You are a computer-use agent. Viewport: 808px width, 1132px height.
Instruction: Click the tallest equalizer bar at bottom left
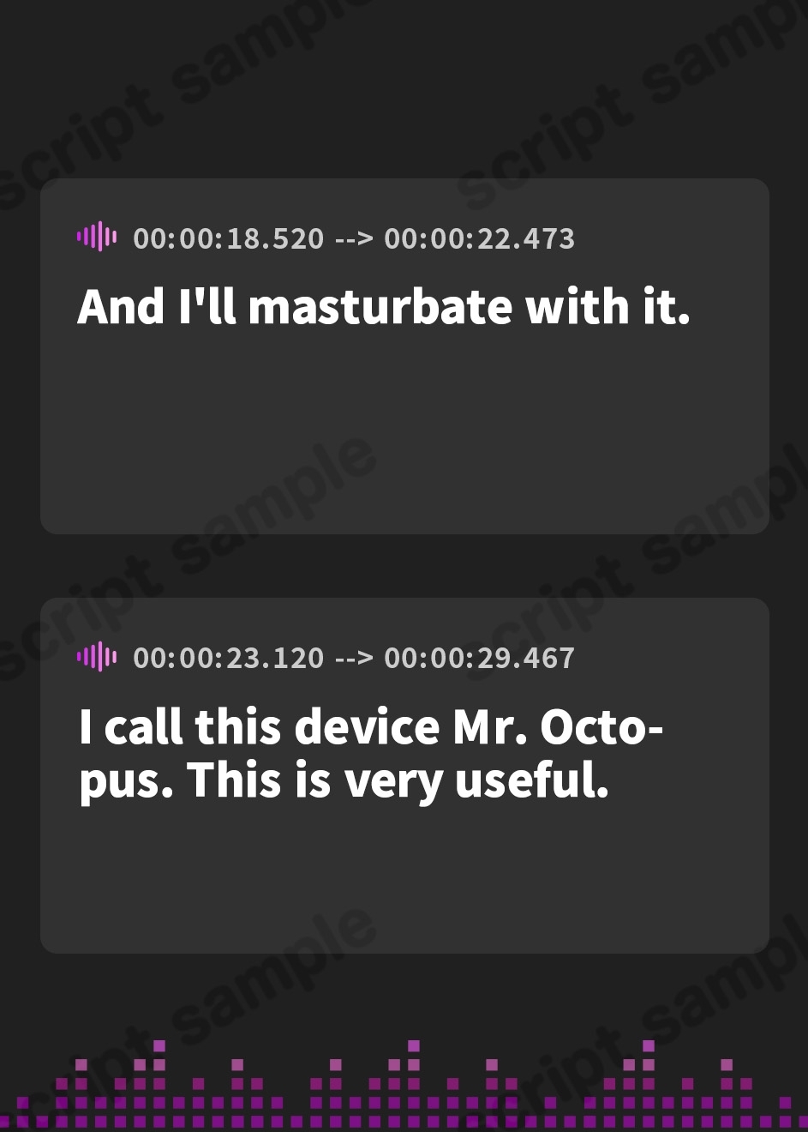coord(159,1084)
